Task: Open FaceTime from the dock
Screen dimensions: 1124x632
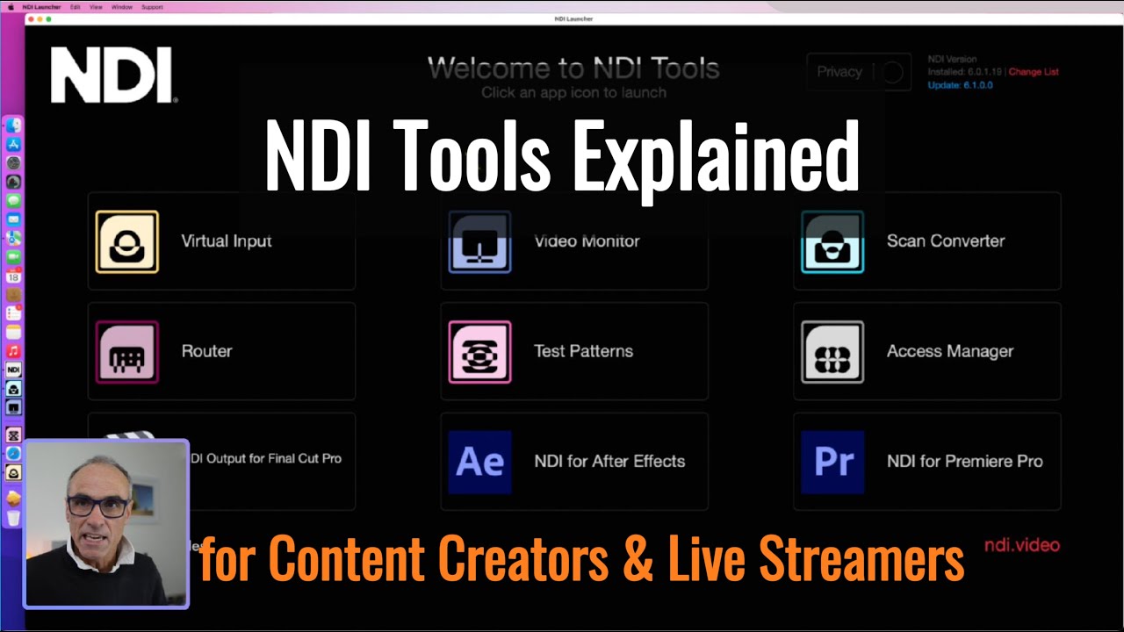Action: tap(13, 257)
